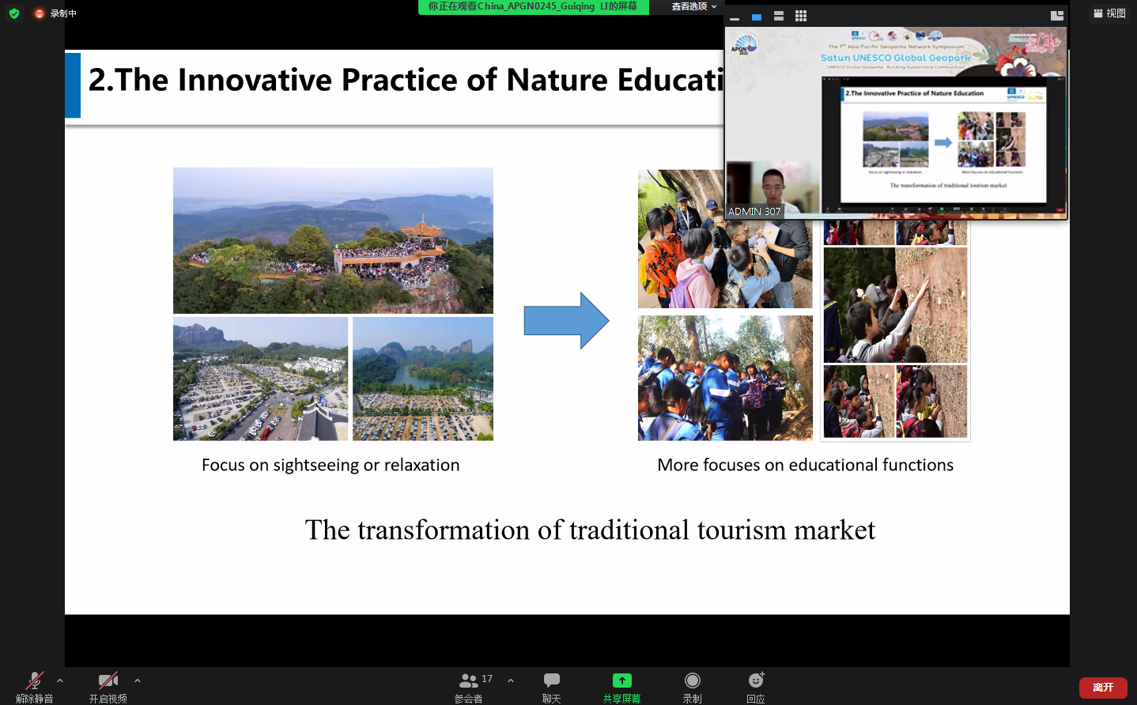The width and height of the screenshot is (1137, 705).
Task: Open View Options dropdown at top
Action: 693,6
